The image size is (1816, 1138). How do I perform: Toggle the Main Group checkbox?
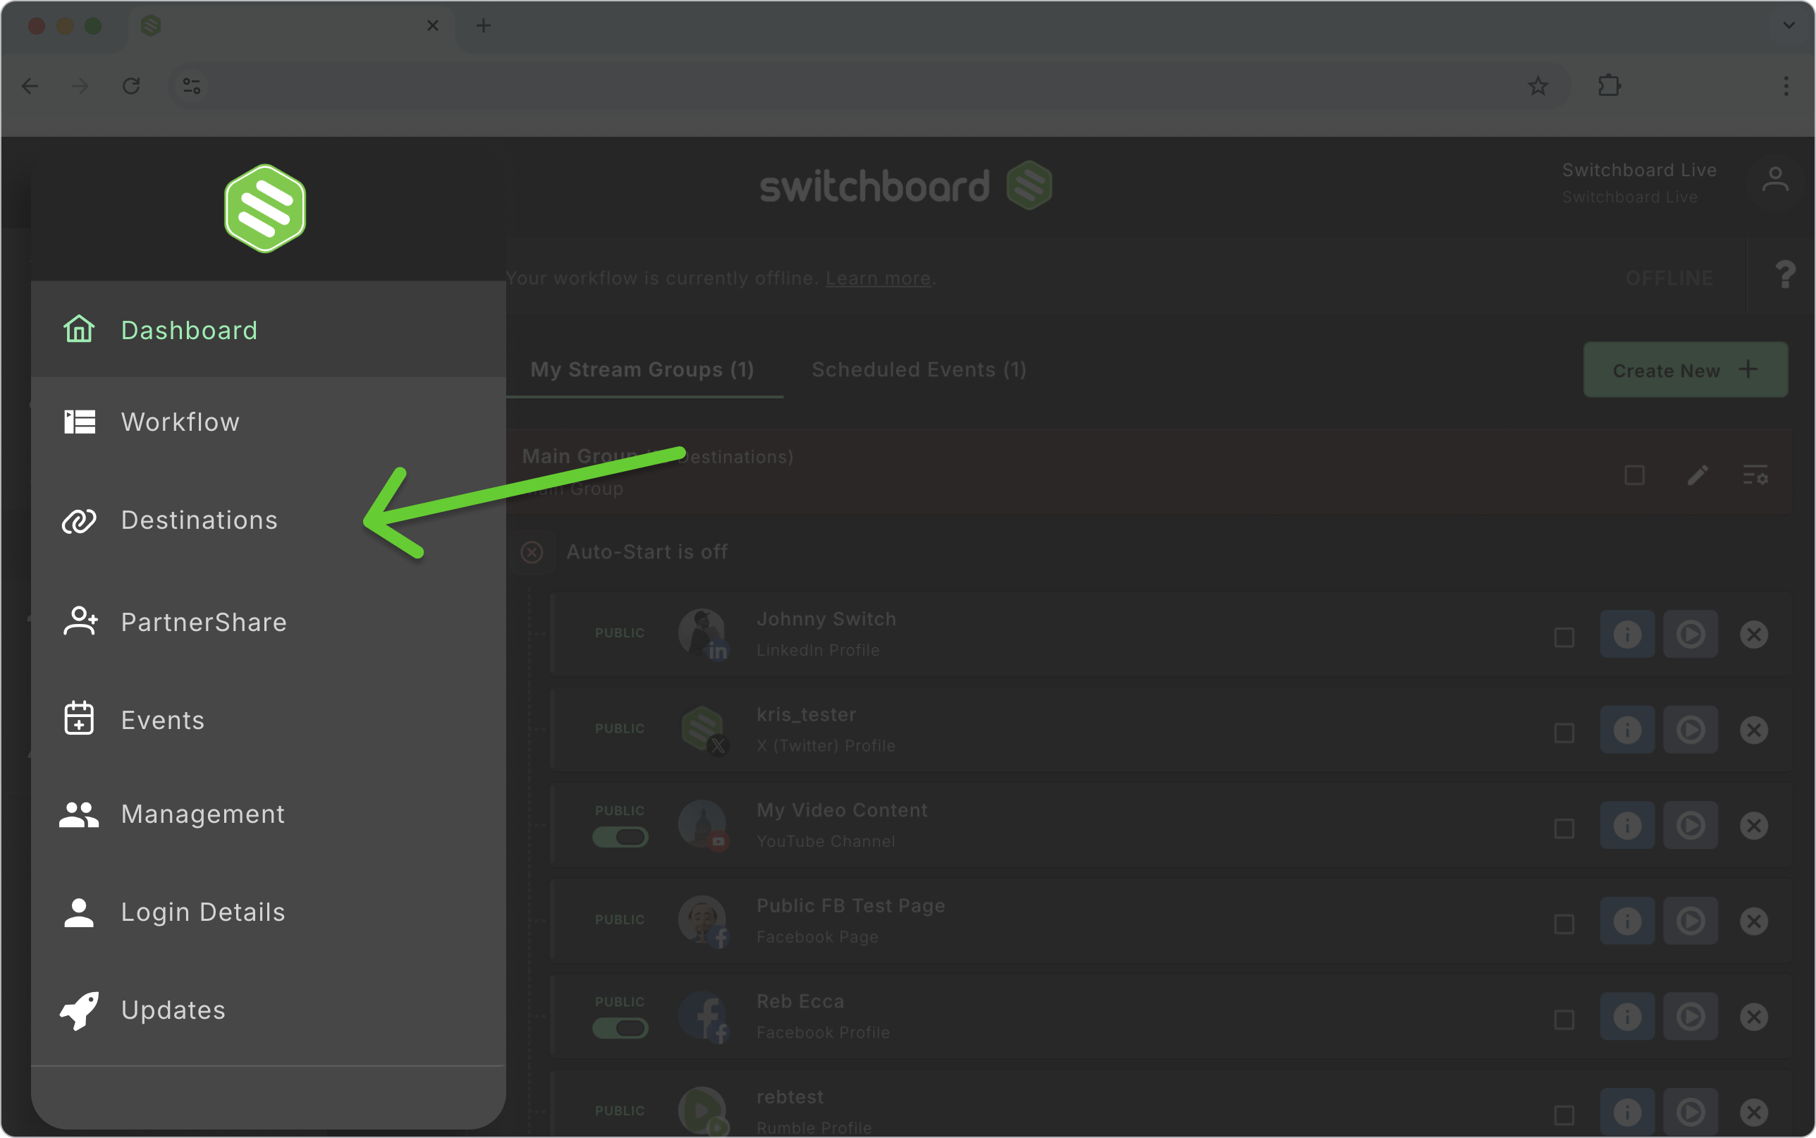point(1634,476)
